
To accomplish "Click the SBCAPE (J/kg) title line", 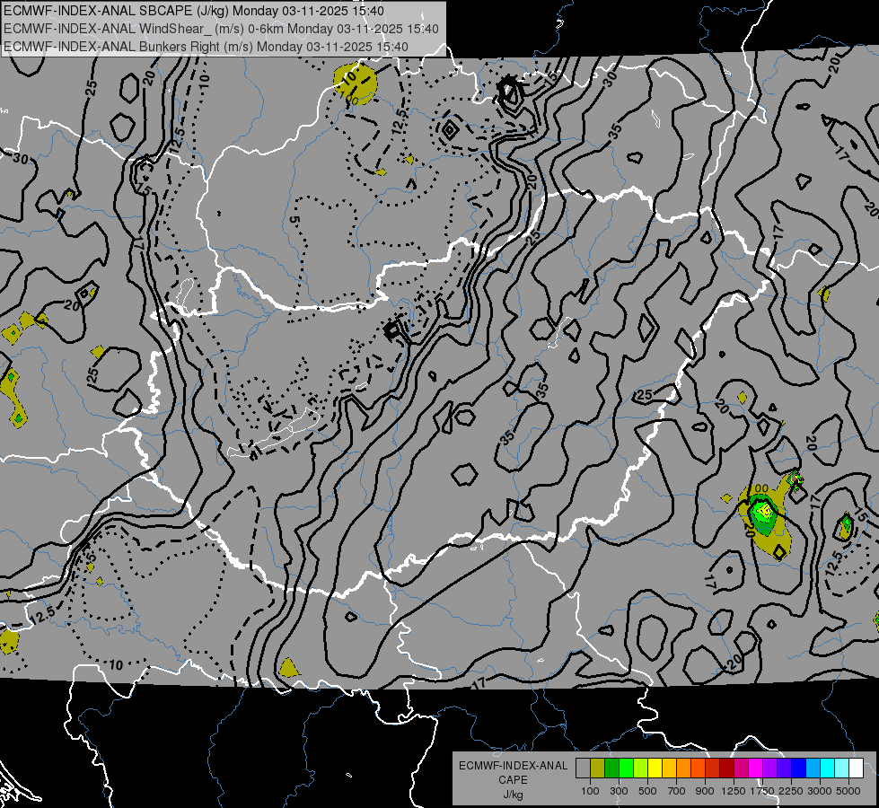I will click(194, 11).
